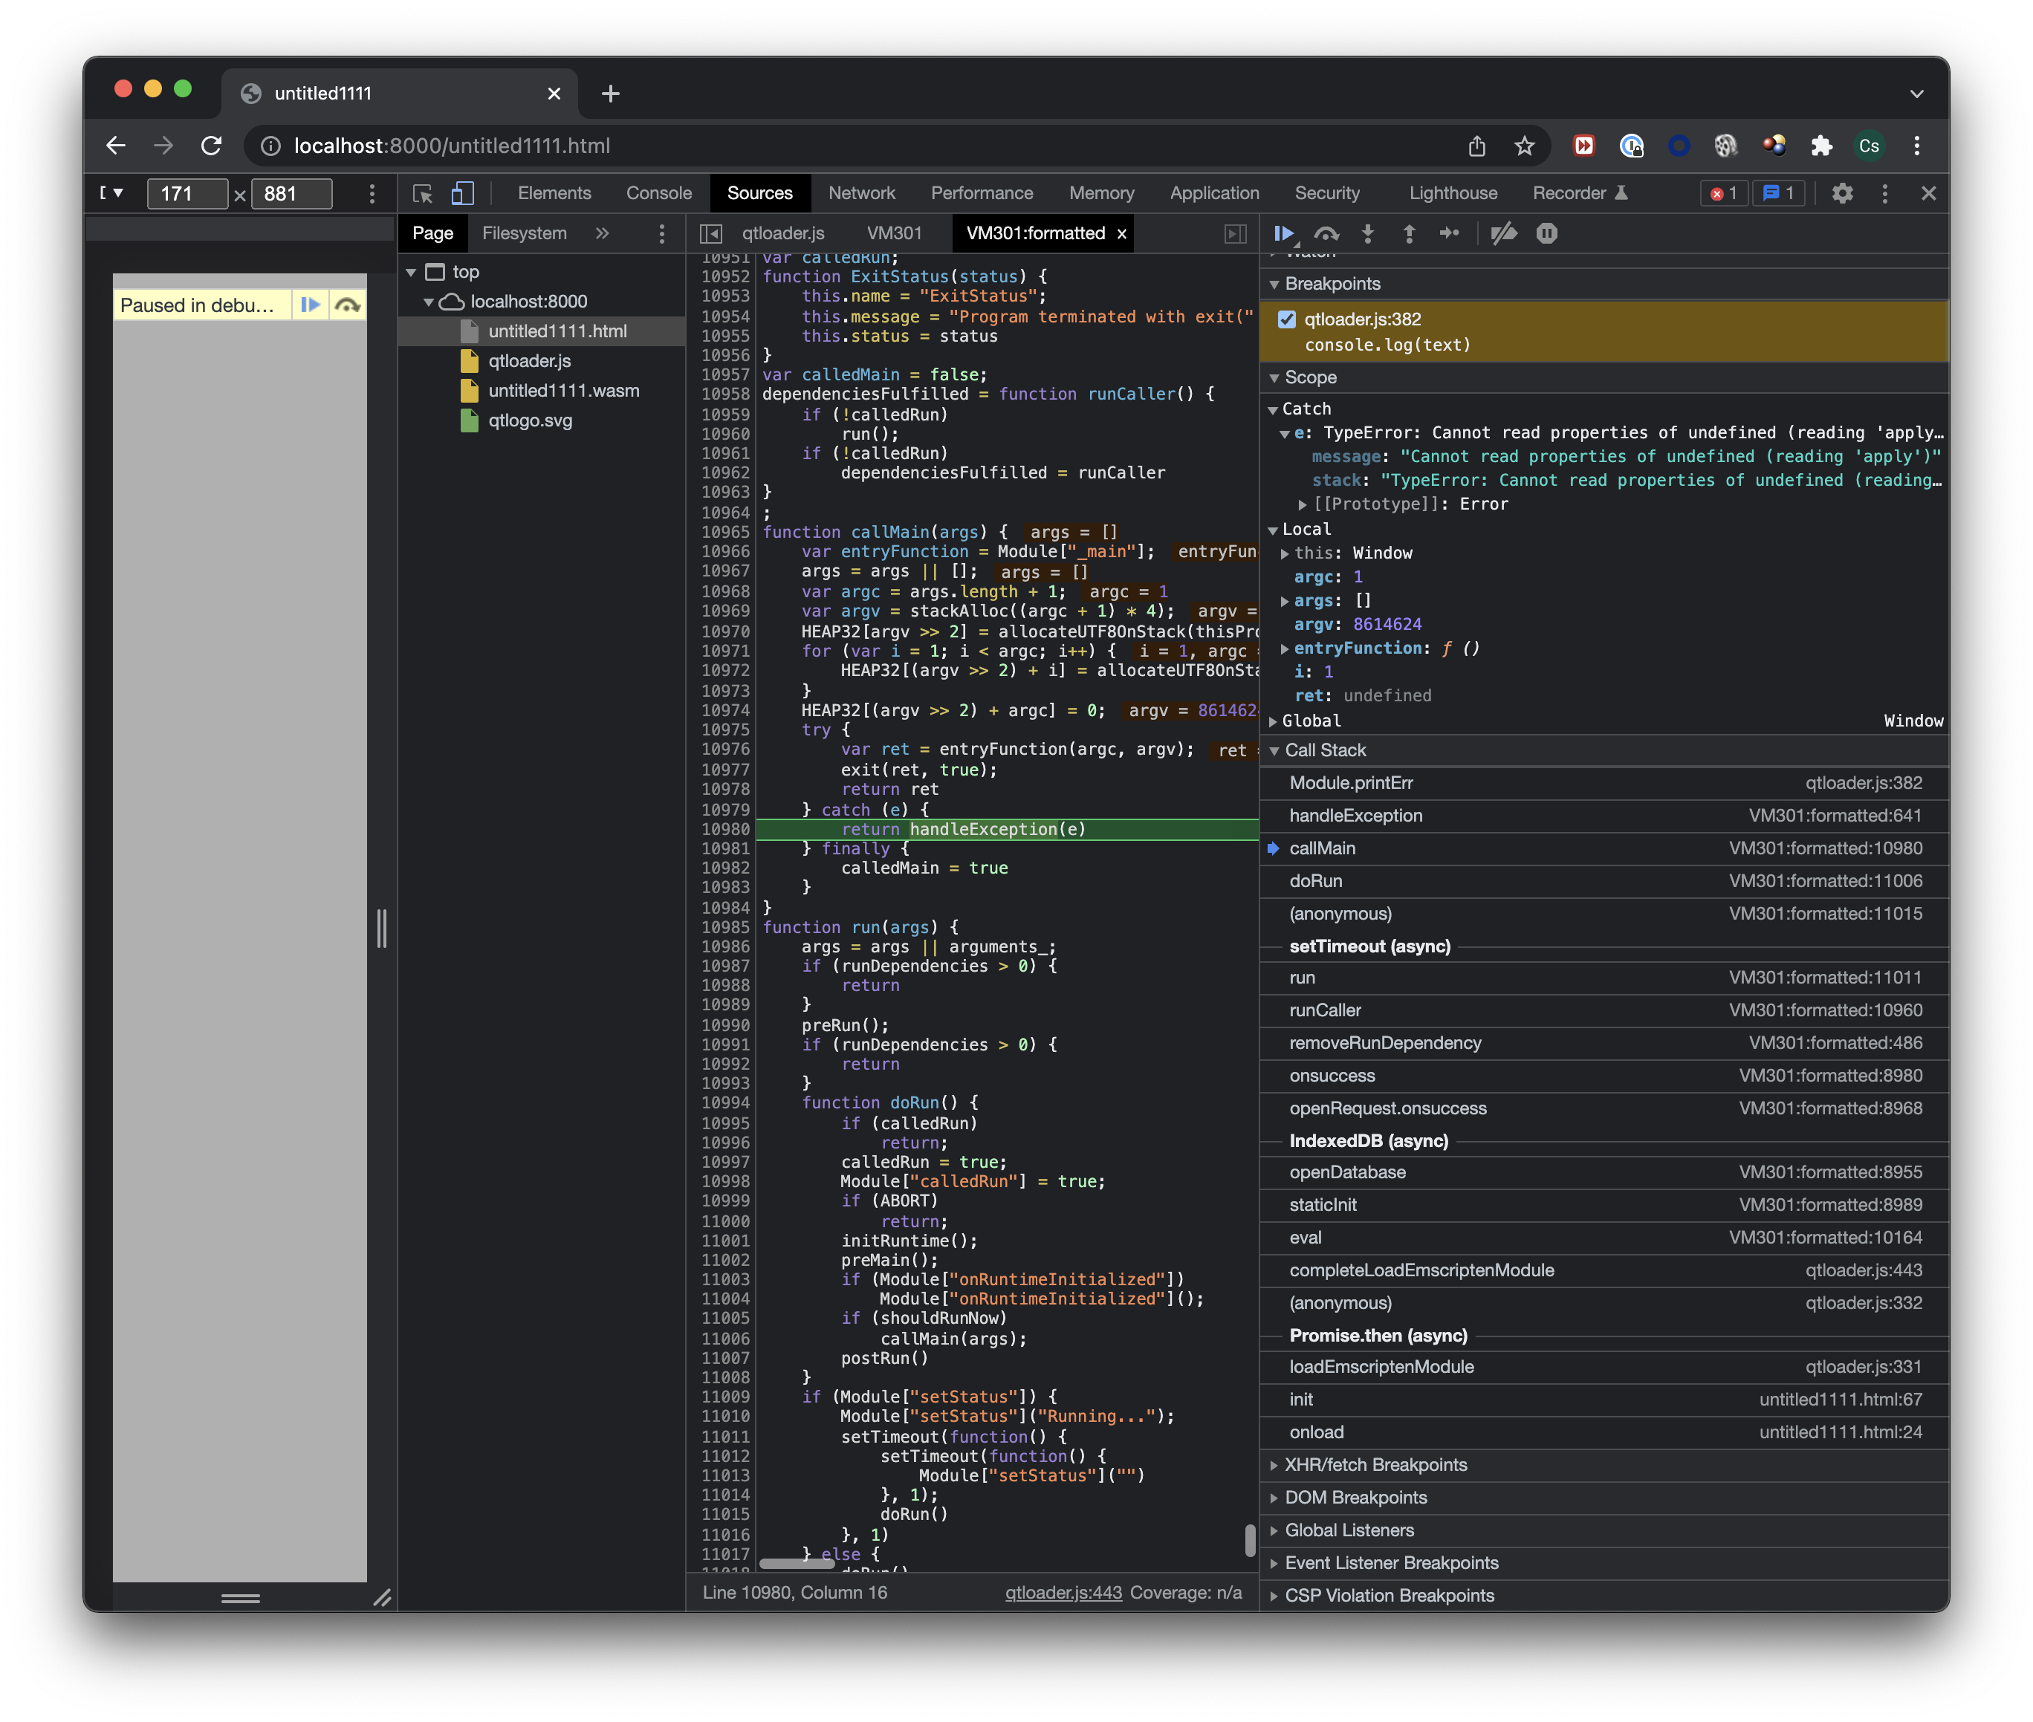Enable pause on exceptions
2033x1722 pixels.
pyautogui.click(x=1547, y=233)
